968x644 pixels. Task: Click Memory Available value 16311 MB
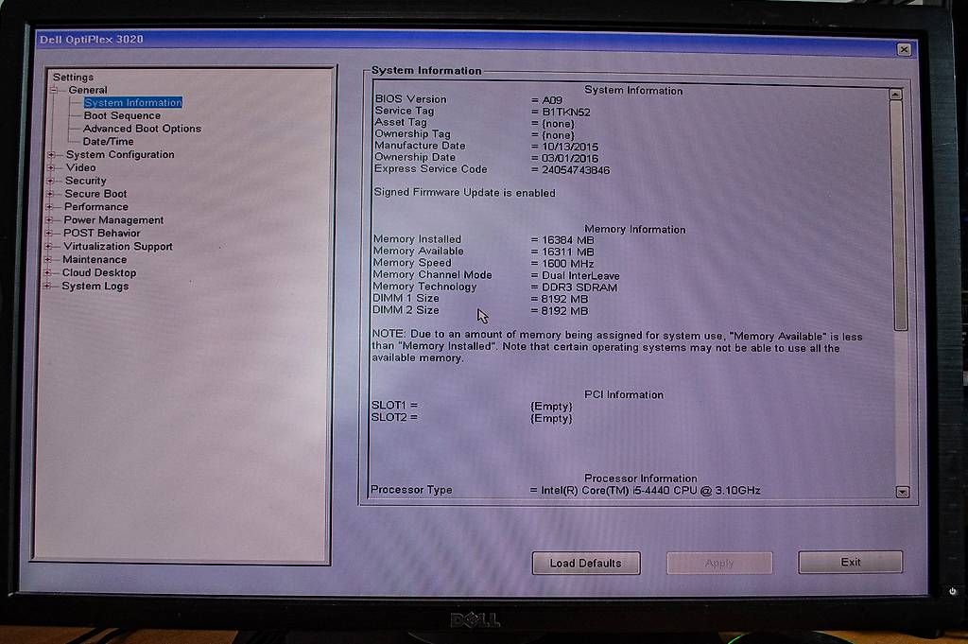[567, 252]
